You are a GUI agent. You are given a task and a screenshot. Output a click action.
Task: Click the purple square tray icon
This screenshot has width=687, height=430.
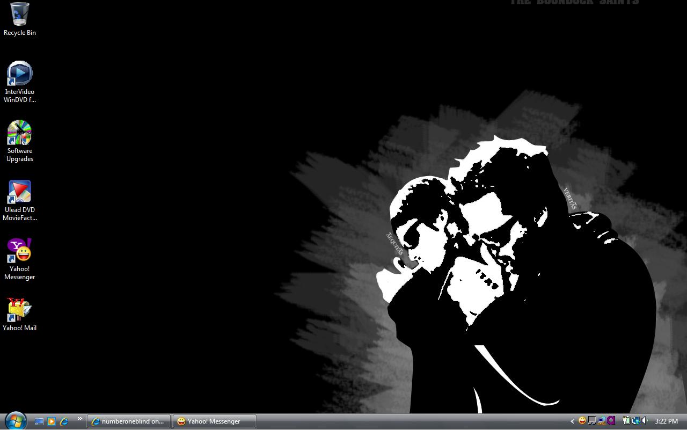click(611, 421)
